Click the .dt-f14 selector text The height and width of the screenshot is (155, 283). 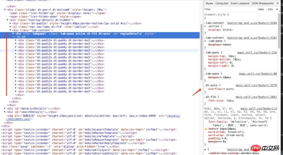click(210, 97)
